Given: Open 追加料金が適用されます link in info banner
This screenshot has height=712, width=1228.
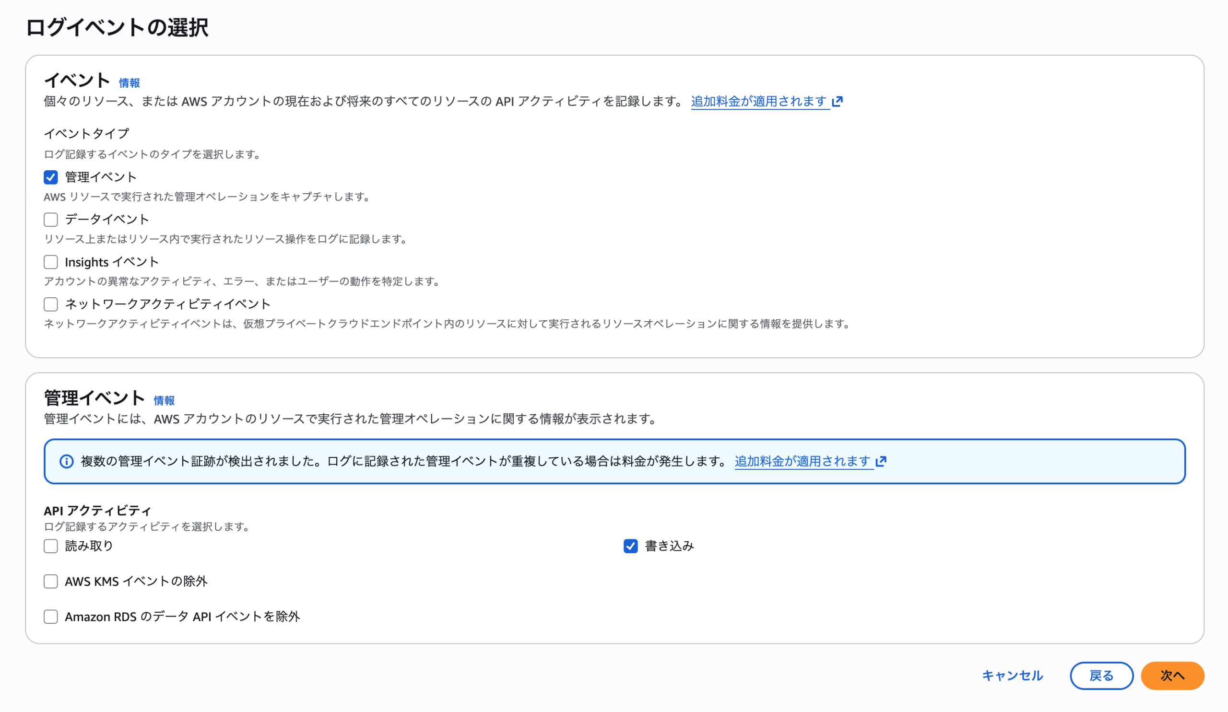Looking at the screenshot, I should (803, 461).
